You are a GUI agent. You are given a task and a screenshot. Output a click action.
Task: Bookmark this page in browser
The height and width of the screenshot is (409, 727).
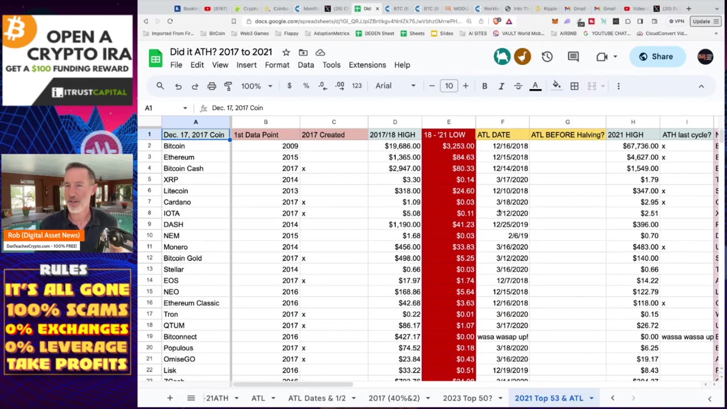point(233,21)
